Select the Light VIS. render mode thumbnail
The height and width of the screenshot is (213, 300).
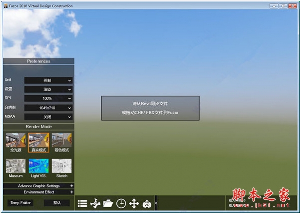pyautogui.click(x=39, y=168)
